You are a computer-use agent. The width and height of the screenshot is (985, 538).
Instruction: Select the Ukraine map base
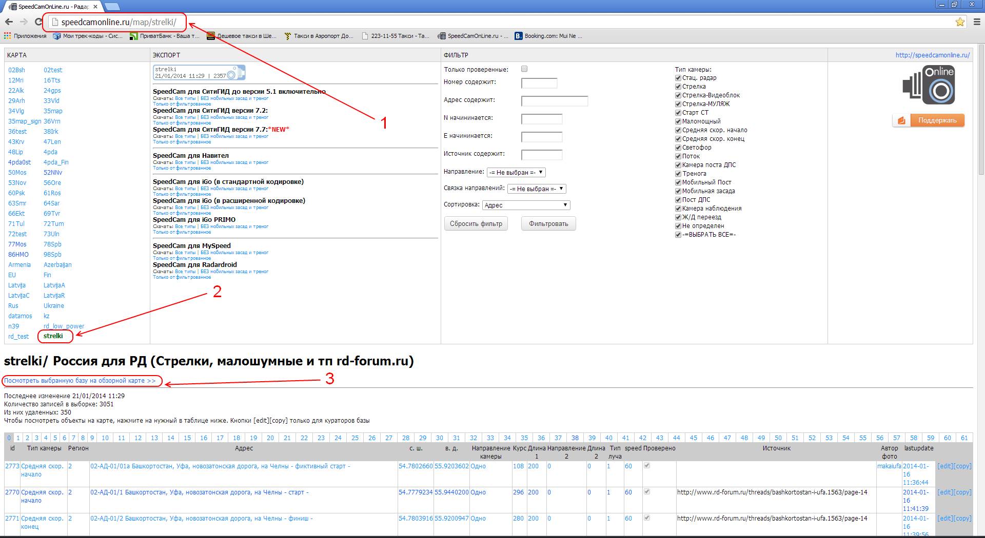pos(54,306)
